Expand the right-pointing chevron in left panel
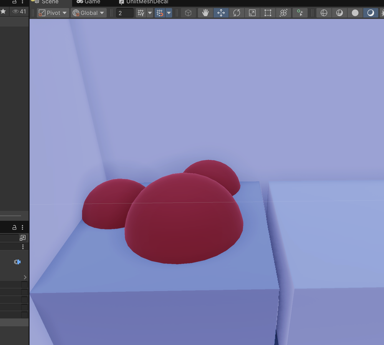This screenshot has height=345, width=384. pyautogui.click(x=25, y=277)
